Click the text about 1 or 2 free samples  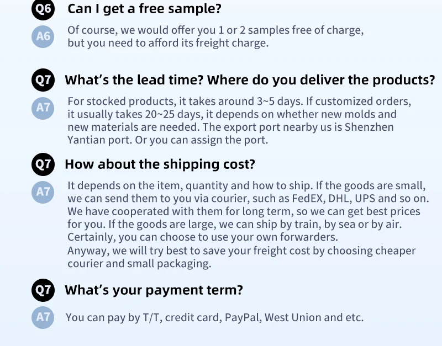[x=215, y=30]
